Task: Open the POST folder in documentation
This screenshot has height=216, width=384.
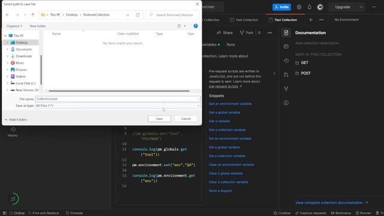Action: tap(303, 73)
